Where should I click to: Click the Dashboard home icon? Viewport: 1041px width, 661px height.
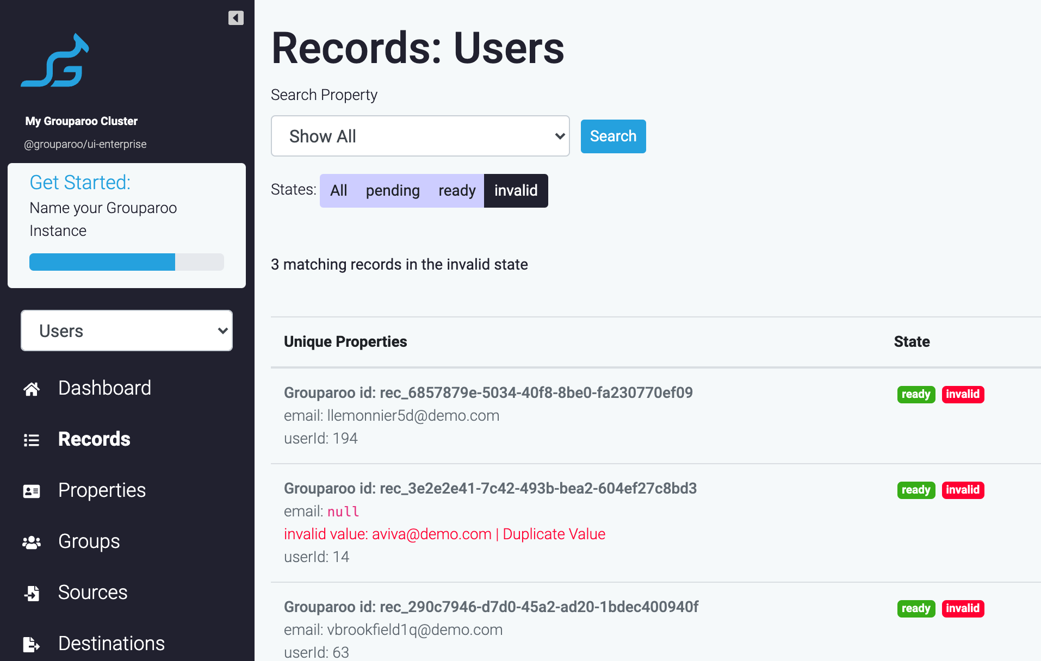[x=32, y=389]
